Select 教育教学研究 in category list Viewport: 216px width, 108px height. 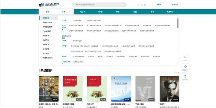point(47,58)
